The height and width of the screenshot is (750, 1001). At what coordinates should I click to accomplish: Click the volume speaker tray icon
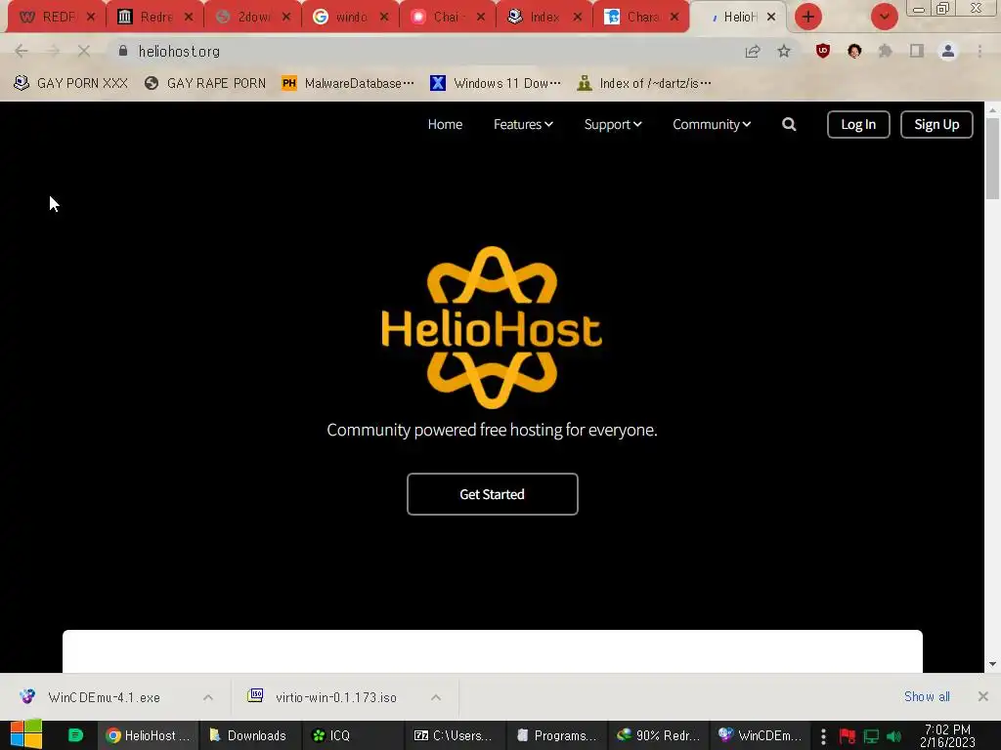click(893, 736)
